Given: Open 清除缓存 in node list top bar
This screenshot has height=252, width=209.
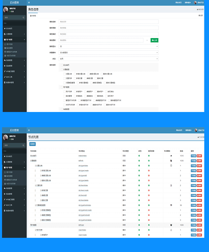Looking at the screenshot, I should point(188,130).
